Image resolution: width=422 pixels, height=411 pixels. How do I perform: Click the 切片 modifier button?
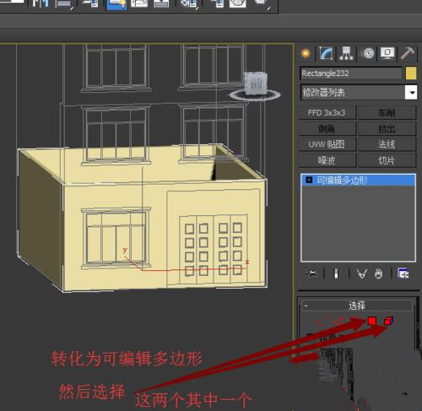point(387,160)
